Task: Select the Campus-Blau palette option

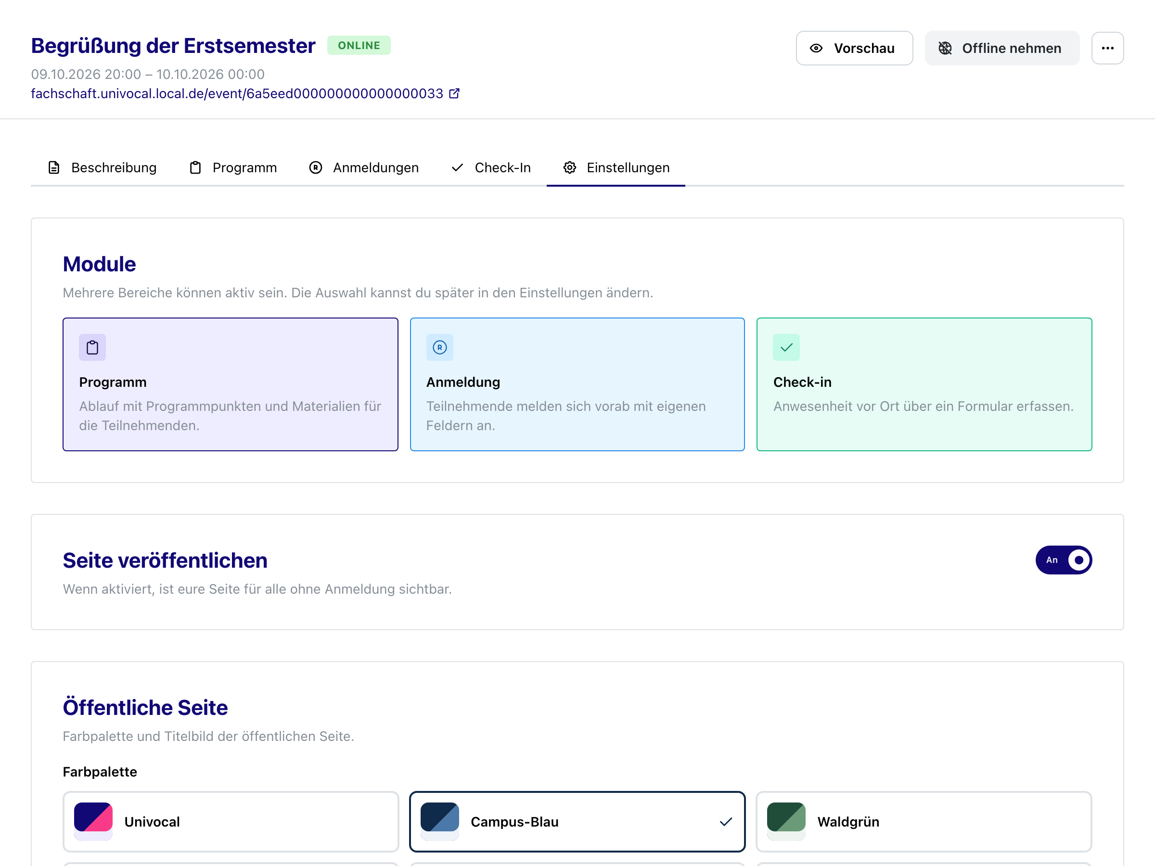Action: click(x=577, y=822)
